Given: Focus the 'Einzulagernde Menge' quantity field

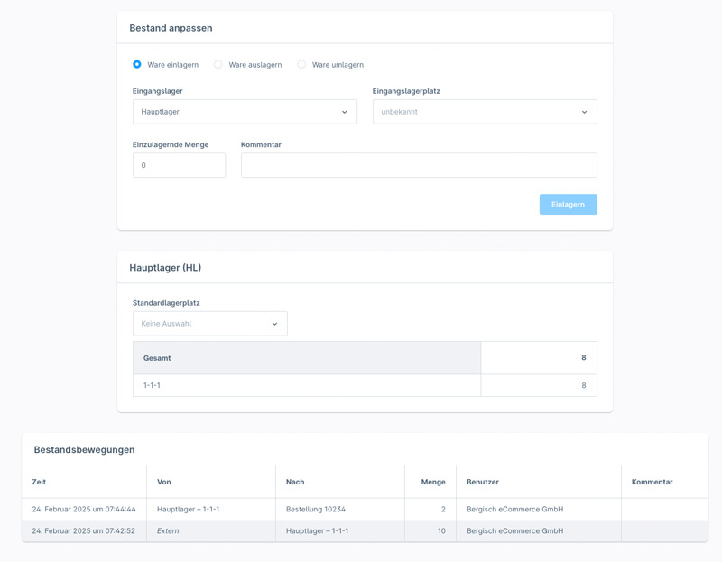Looking at the screenshot, I should [x=179, y=165].
